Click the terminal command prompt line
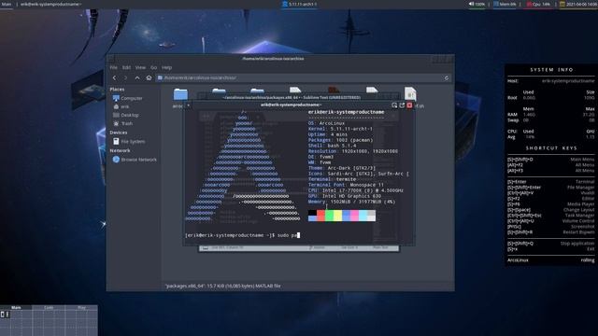This screenshot has height=336, width=598. pyautogui.click(x=243, y=235)
